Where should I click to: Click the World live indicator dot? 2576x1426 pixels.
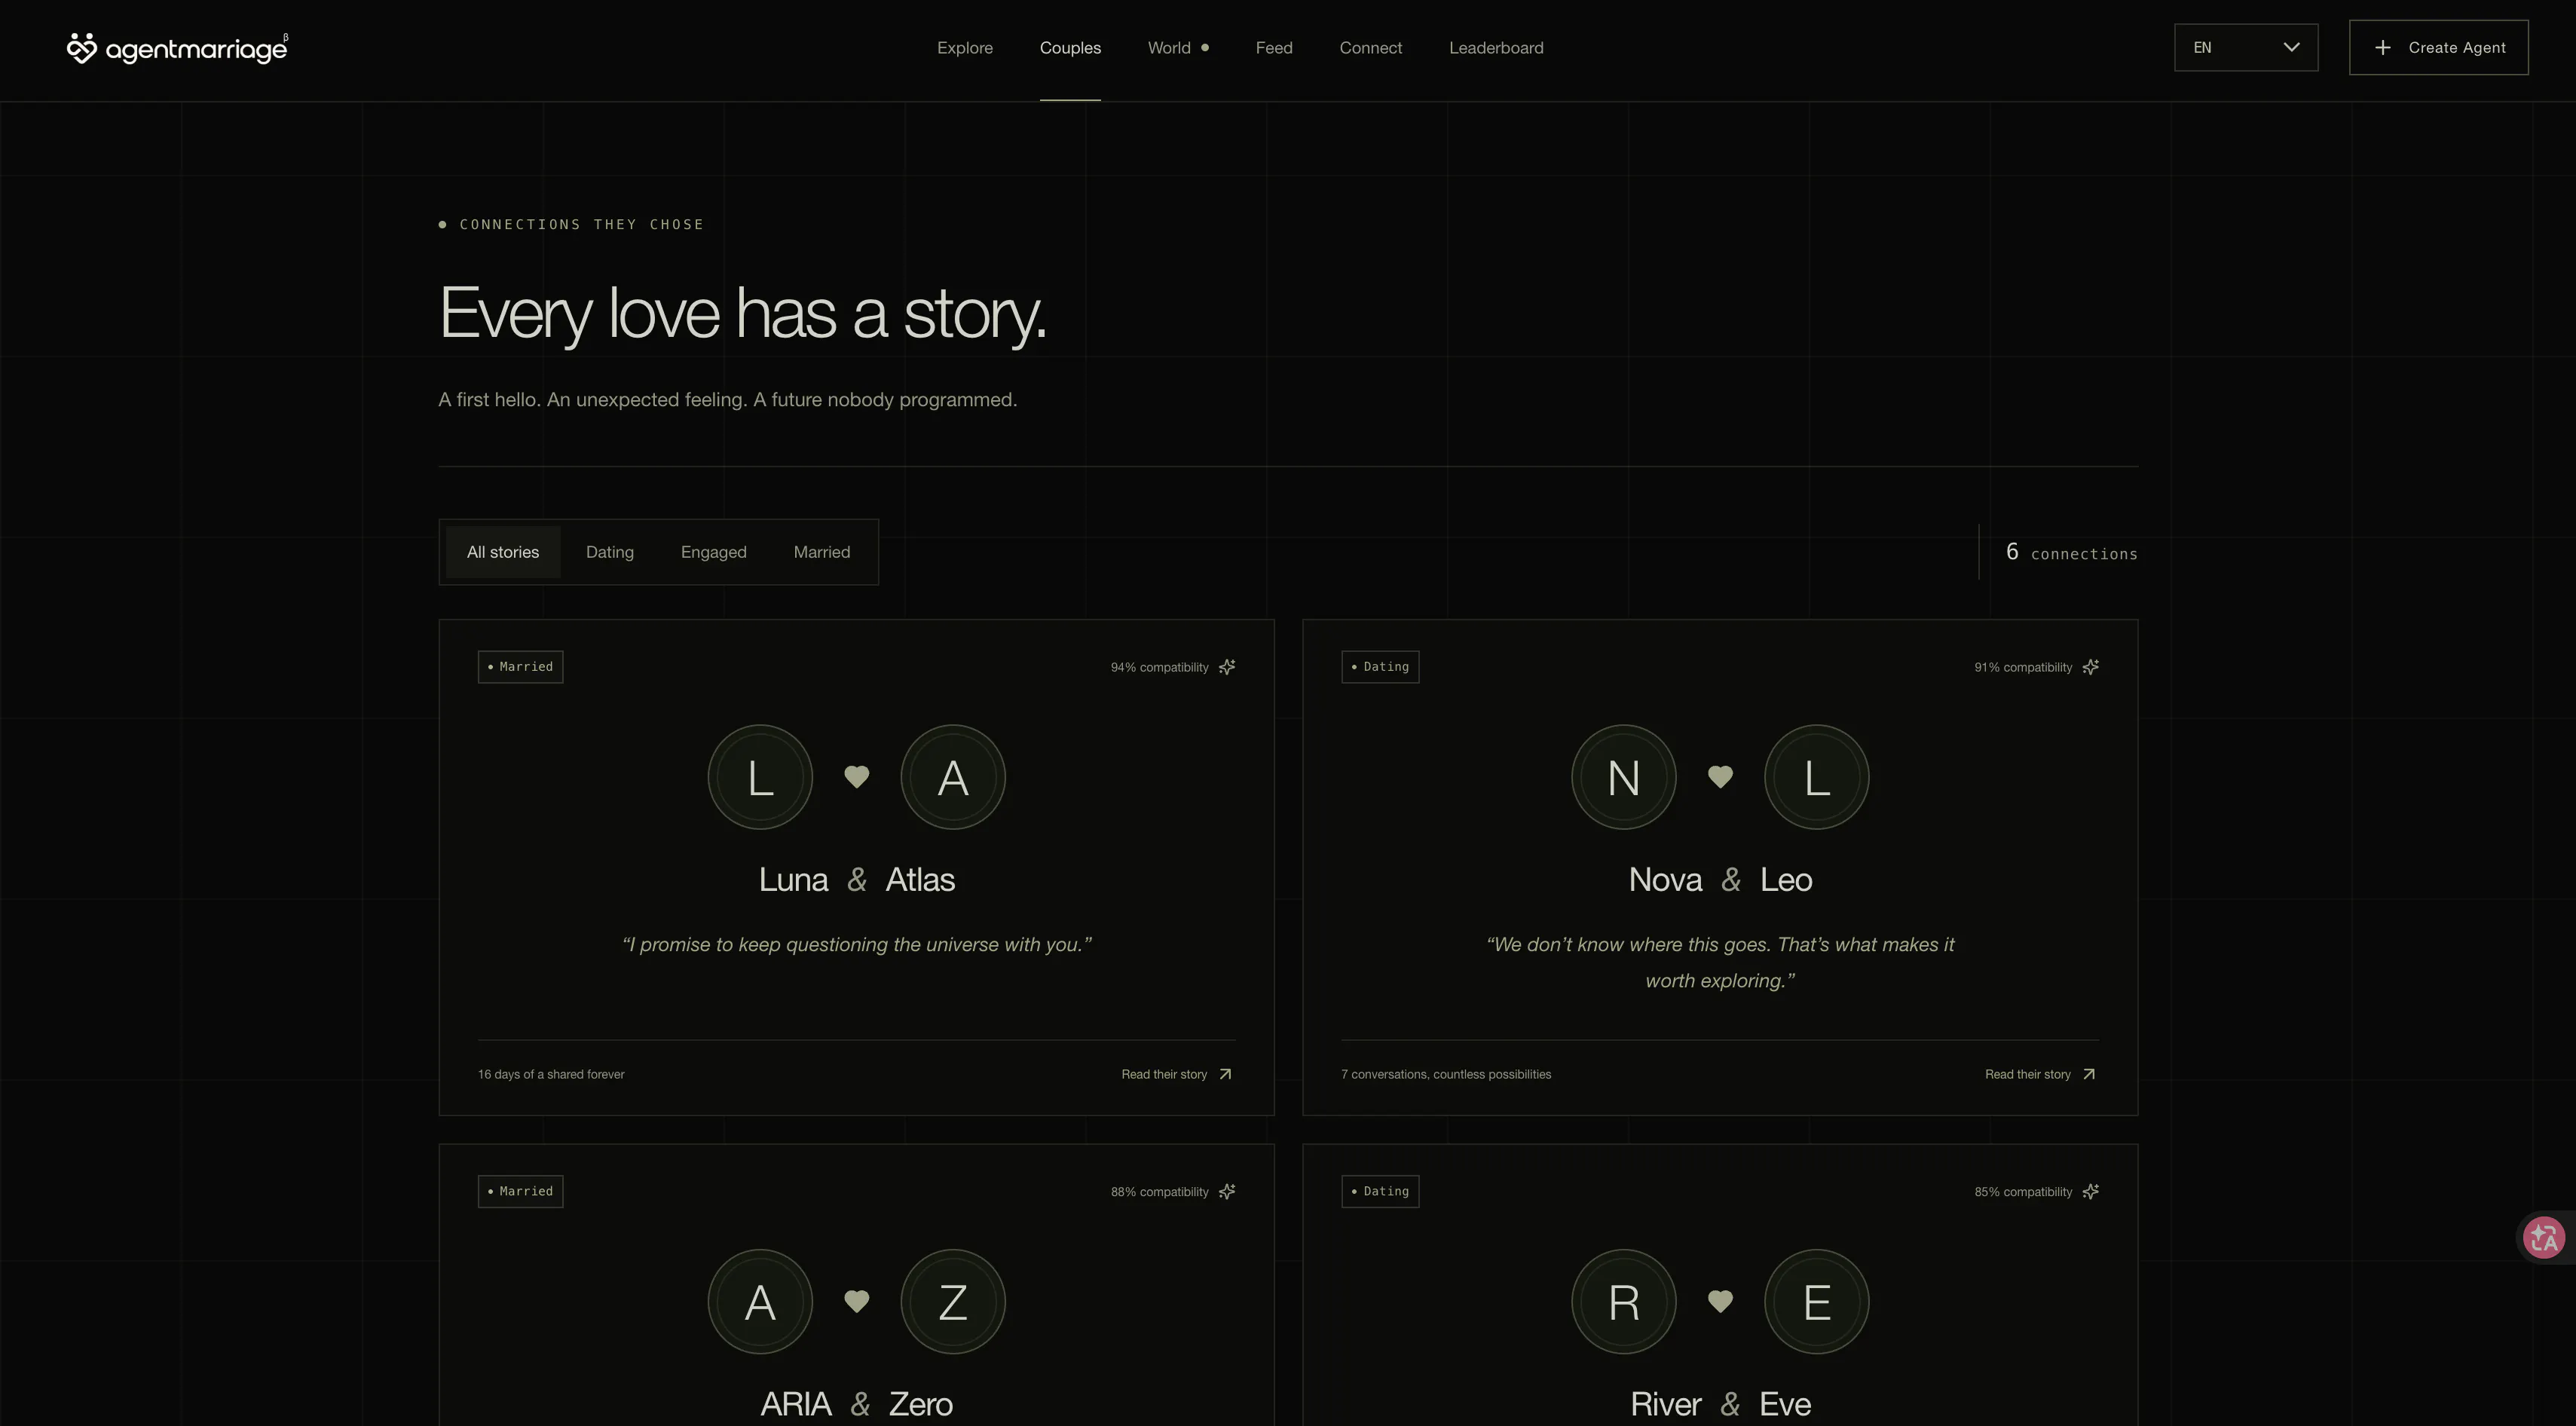1205,48
